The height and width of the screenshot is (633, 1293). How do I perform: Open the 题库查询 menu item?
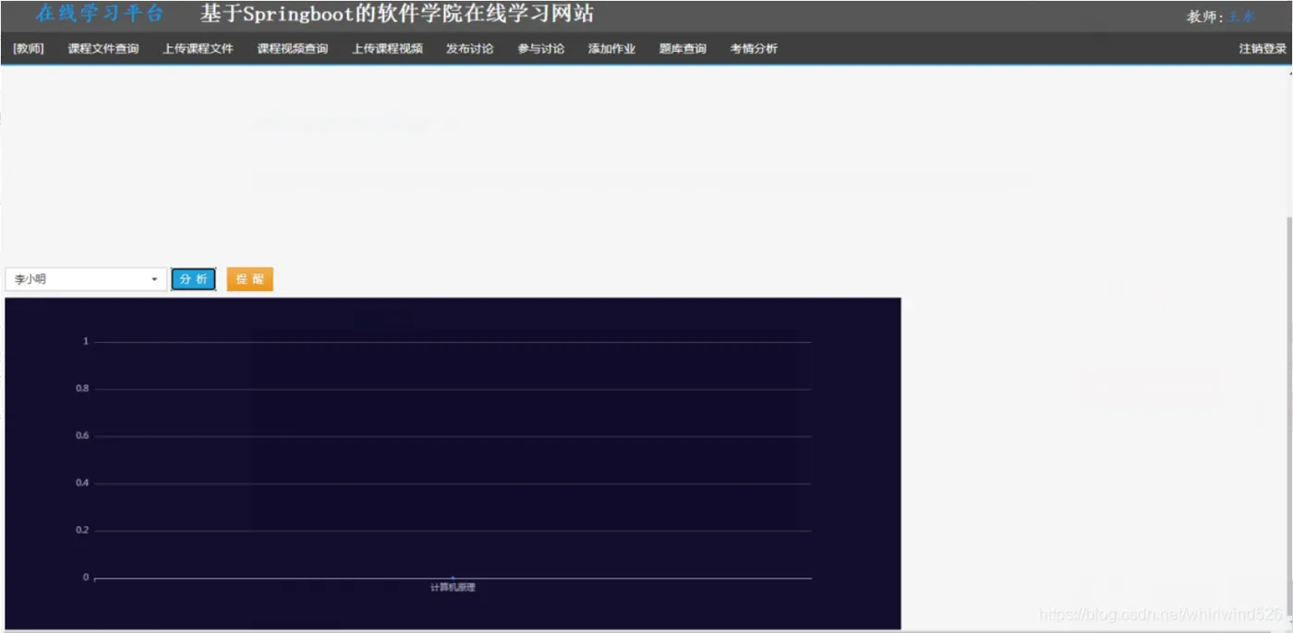[x=683, y=49]
